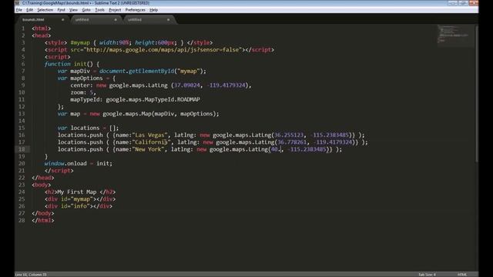Click 'window.onload = init;' line
Screen dimensions: 493x277
(79, 163)
